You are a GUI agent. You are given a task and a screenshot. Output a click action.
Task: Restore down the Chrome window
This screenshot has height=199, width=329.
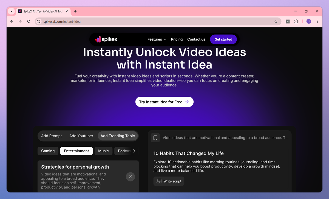(306, 11)
